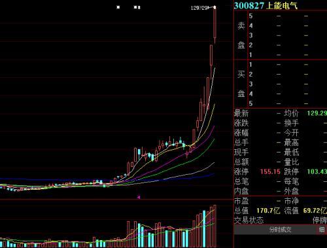Open the 分时成交 panel tab

[280, 230]
